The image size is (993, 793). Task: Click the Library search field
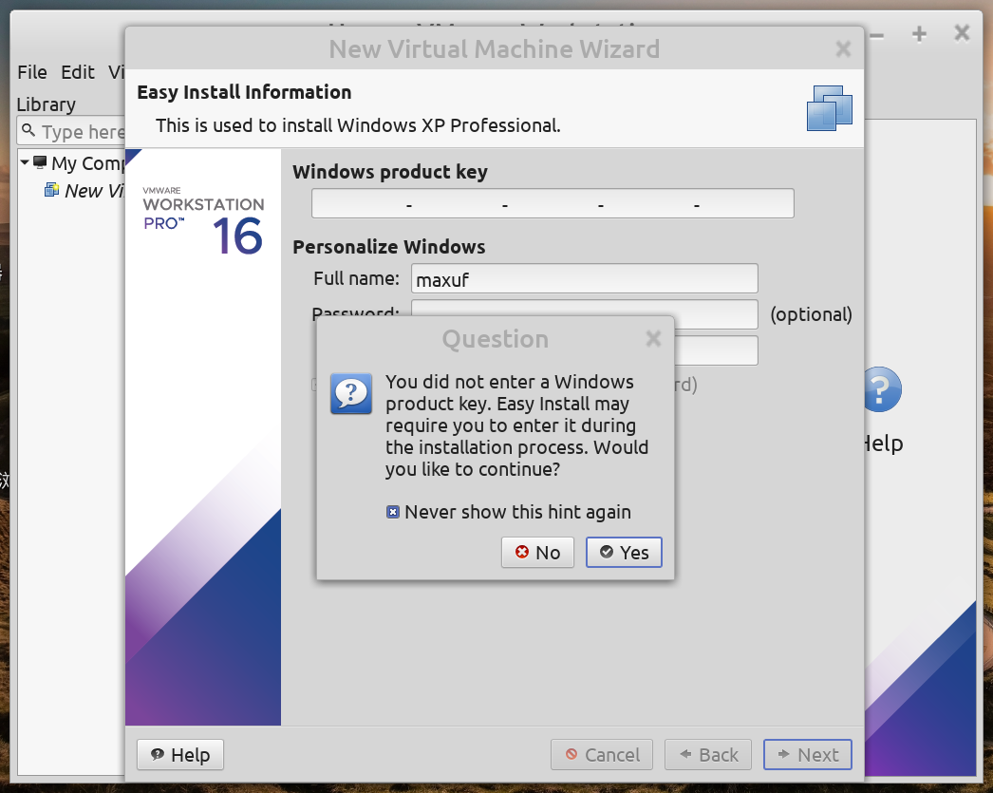coord(71,131)
